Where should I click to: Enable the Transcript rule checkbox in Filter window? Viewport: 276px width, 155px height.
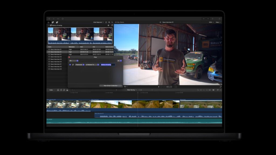[x=70, y=65]
